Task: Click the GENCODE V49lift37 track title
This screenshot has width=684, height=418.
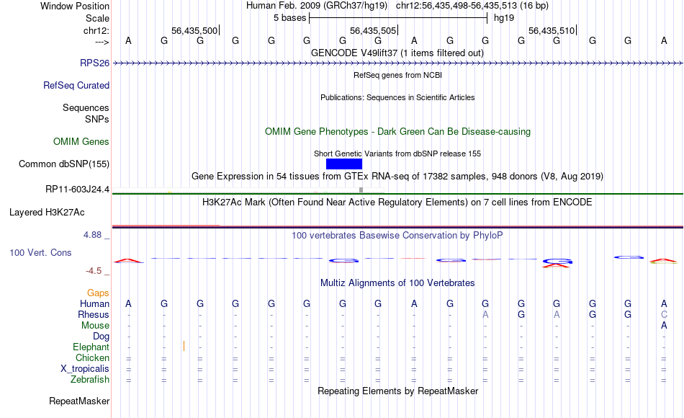Action: [x=397, y=53]
